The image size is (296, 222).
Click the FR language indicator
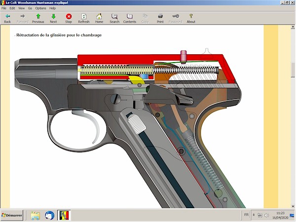tap(246, 215)
